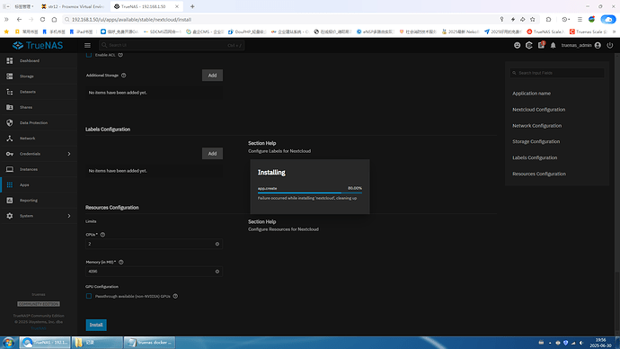Image resolution: width=620 pixels, height=349 pixels.
Task: Open the Shares sidebar icon
Action: tap(10, 107)
